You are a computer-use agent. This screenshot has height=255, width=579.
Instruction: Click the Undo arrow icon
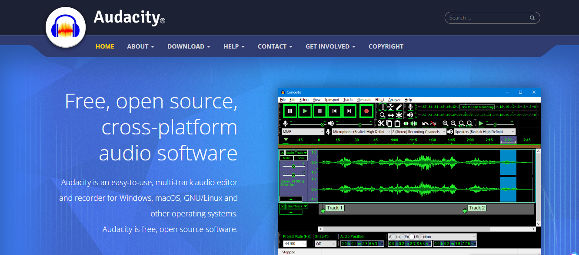pos(425,124)
